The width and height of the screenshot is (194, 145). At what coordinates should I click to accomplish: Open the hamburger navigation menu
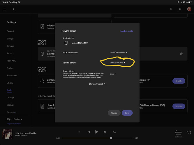tap(5, 9)
